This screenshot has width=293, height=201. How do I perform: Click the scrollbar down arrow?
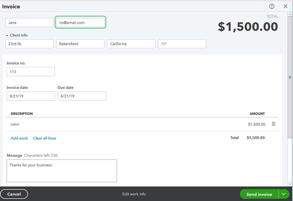pyautogui.click(x=290, y=184)
